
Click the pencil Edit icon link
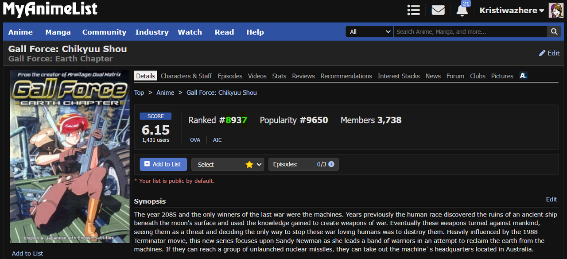pos(549,53)
